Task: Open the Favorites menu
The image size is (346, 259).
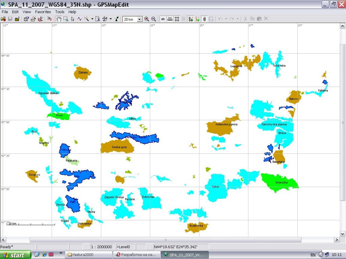Action: pyautogui.click(x=43, y=12)
